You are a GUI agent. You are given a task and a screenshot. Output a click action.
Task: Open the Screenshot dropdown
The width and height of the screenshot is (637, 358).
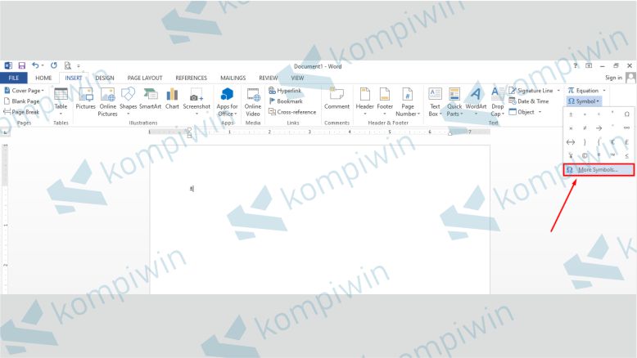click(x=197, y=101)
